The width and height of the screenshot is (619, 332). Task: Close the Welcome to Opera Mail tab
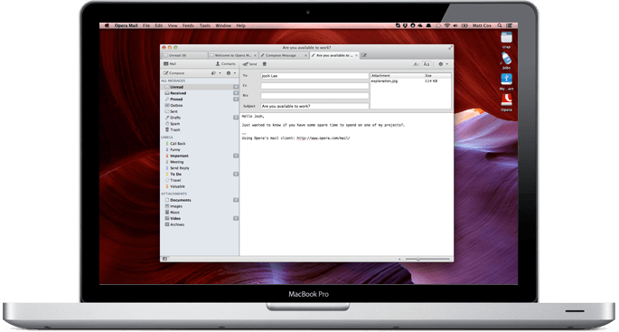click(x=255, y=55)
